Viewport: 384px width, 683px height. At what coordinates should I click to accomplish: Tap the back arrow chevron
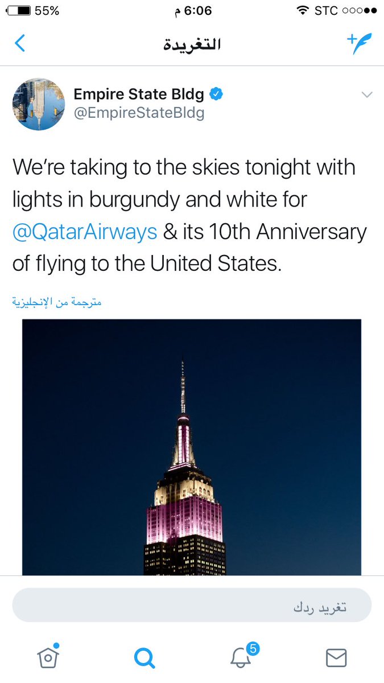coord(20,43)
